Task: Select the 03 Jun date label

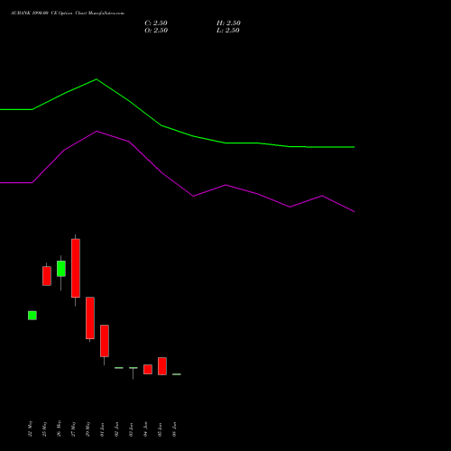Action: [131, 429]
